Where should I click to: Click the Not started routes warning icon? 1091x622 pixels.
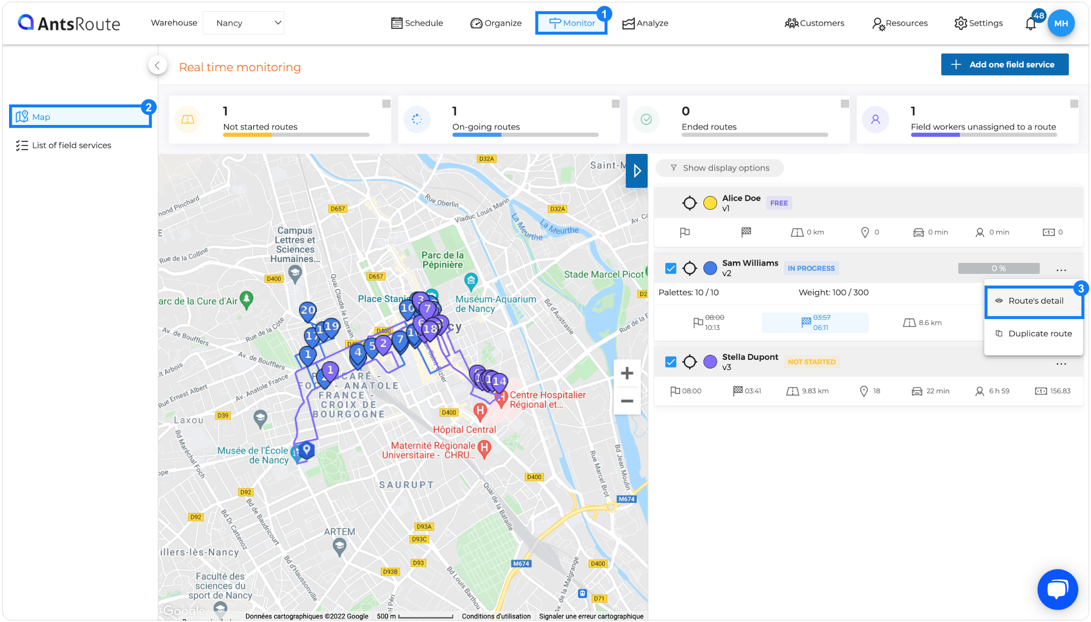click(x=187, y=120)
